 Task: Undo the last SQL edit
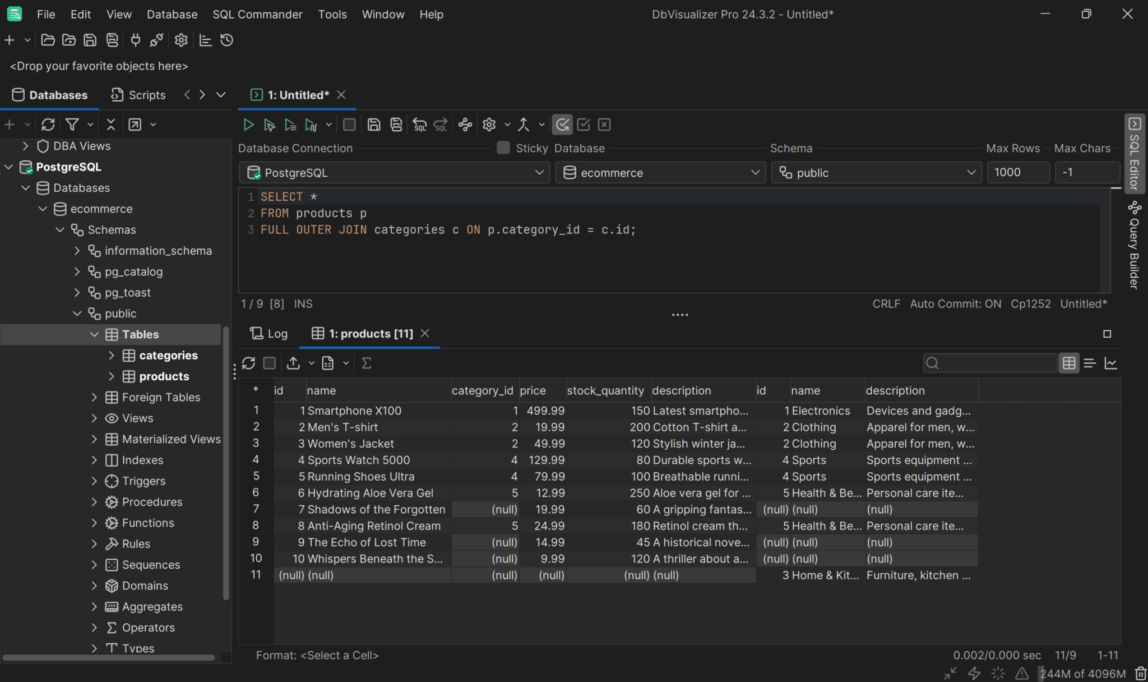click(420, 125)
